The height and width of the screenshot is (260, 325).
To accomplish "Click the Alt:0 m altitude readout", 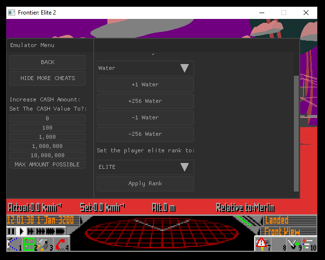I will point(164,208).
